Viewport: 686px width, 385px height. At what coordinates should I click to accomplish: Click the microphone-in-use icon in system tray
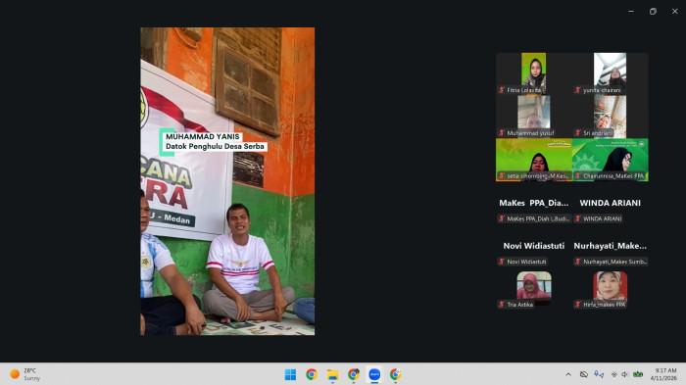pyautogui.click(x=599, y=374)
